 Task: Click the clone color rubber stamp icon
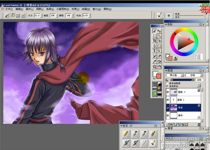point(175,58)
